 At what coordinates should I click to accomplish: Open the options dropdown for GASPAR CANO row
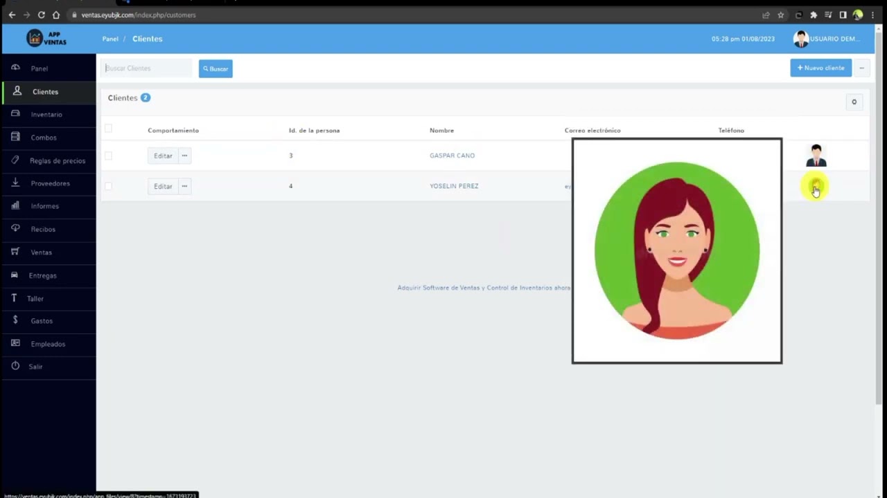(x=184, y=156)
